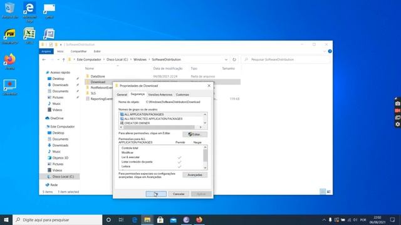Click OK in the Propriedades de Download dialog
The height and width of the screenshot is (225, 401).
click(x=156, y=194)
